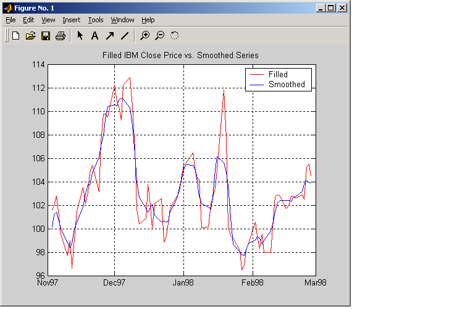The height and width of the screenshot is (309, 457).
Task: Click the New Figure toolbar icon
Action: [16, 36]
